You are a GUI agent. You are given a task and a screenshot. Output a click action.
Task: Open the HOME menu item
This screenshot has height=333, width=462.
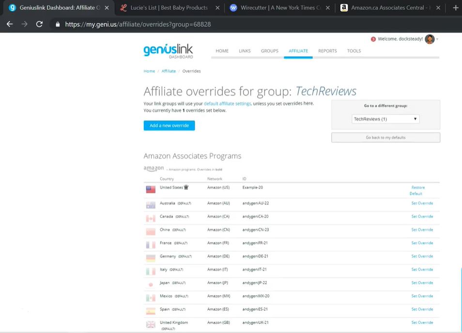pyautogui.click(x=222, y=51)
